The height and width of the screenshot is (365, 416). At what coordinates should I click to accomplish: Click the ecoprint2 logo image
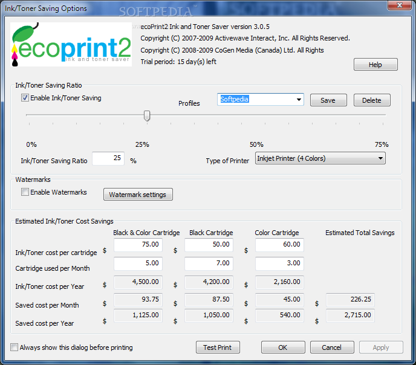(71, 45)
